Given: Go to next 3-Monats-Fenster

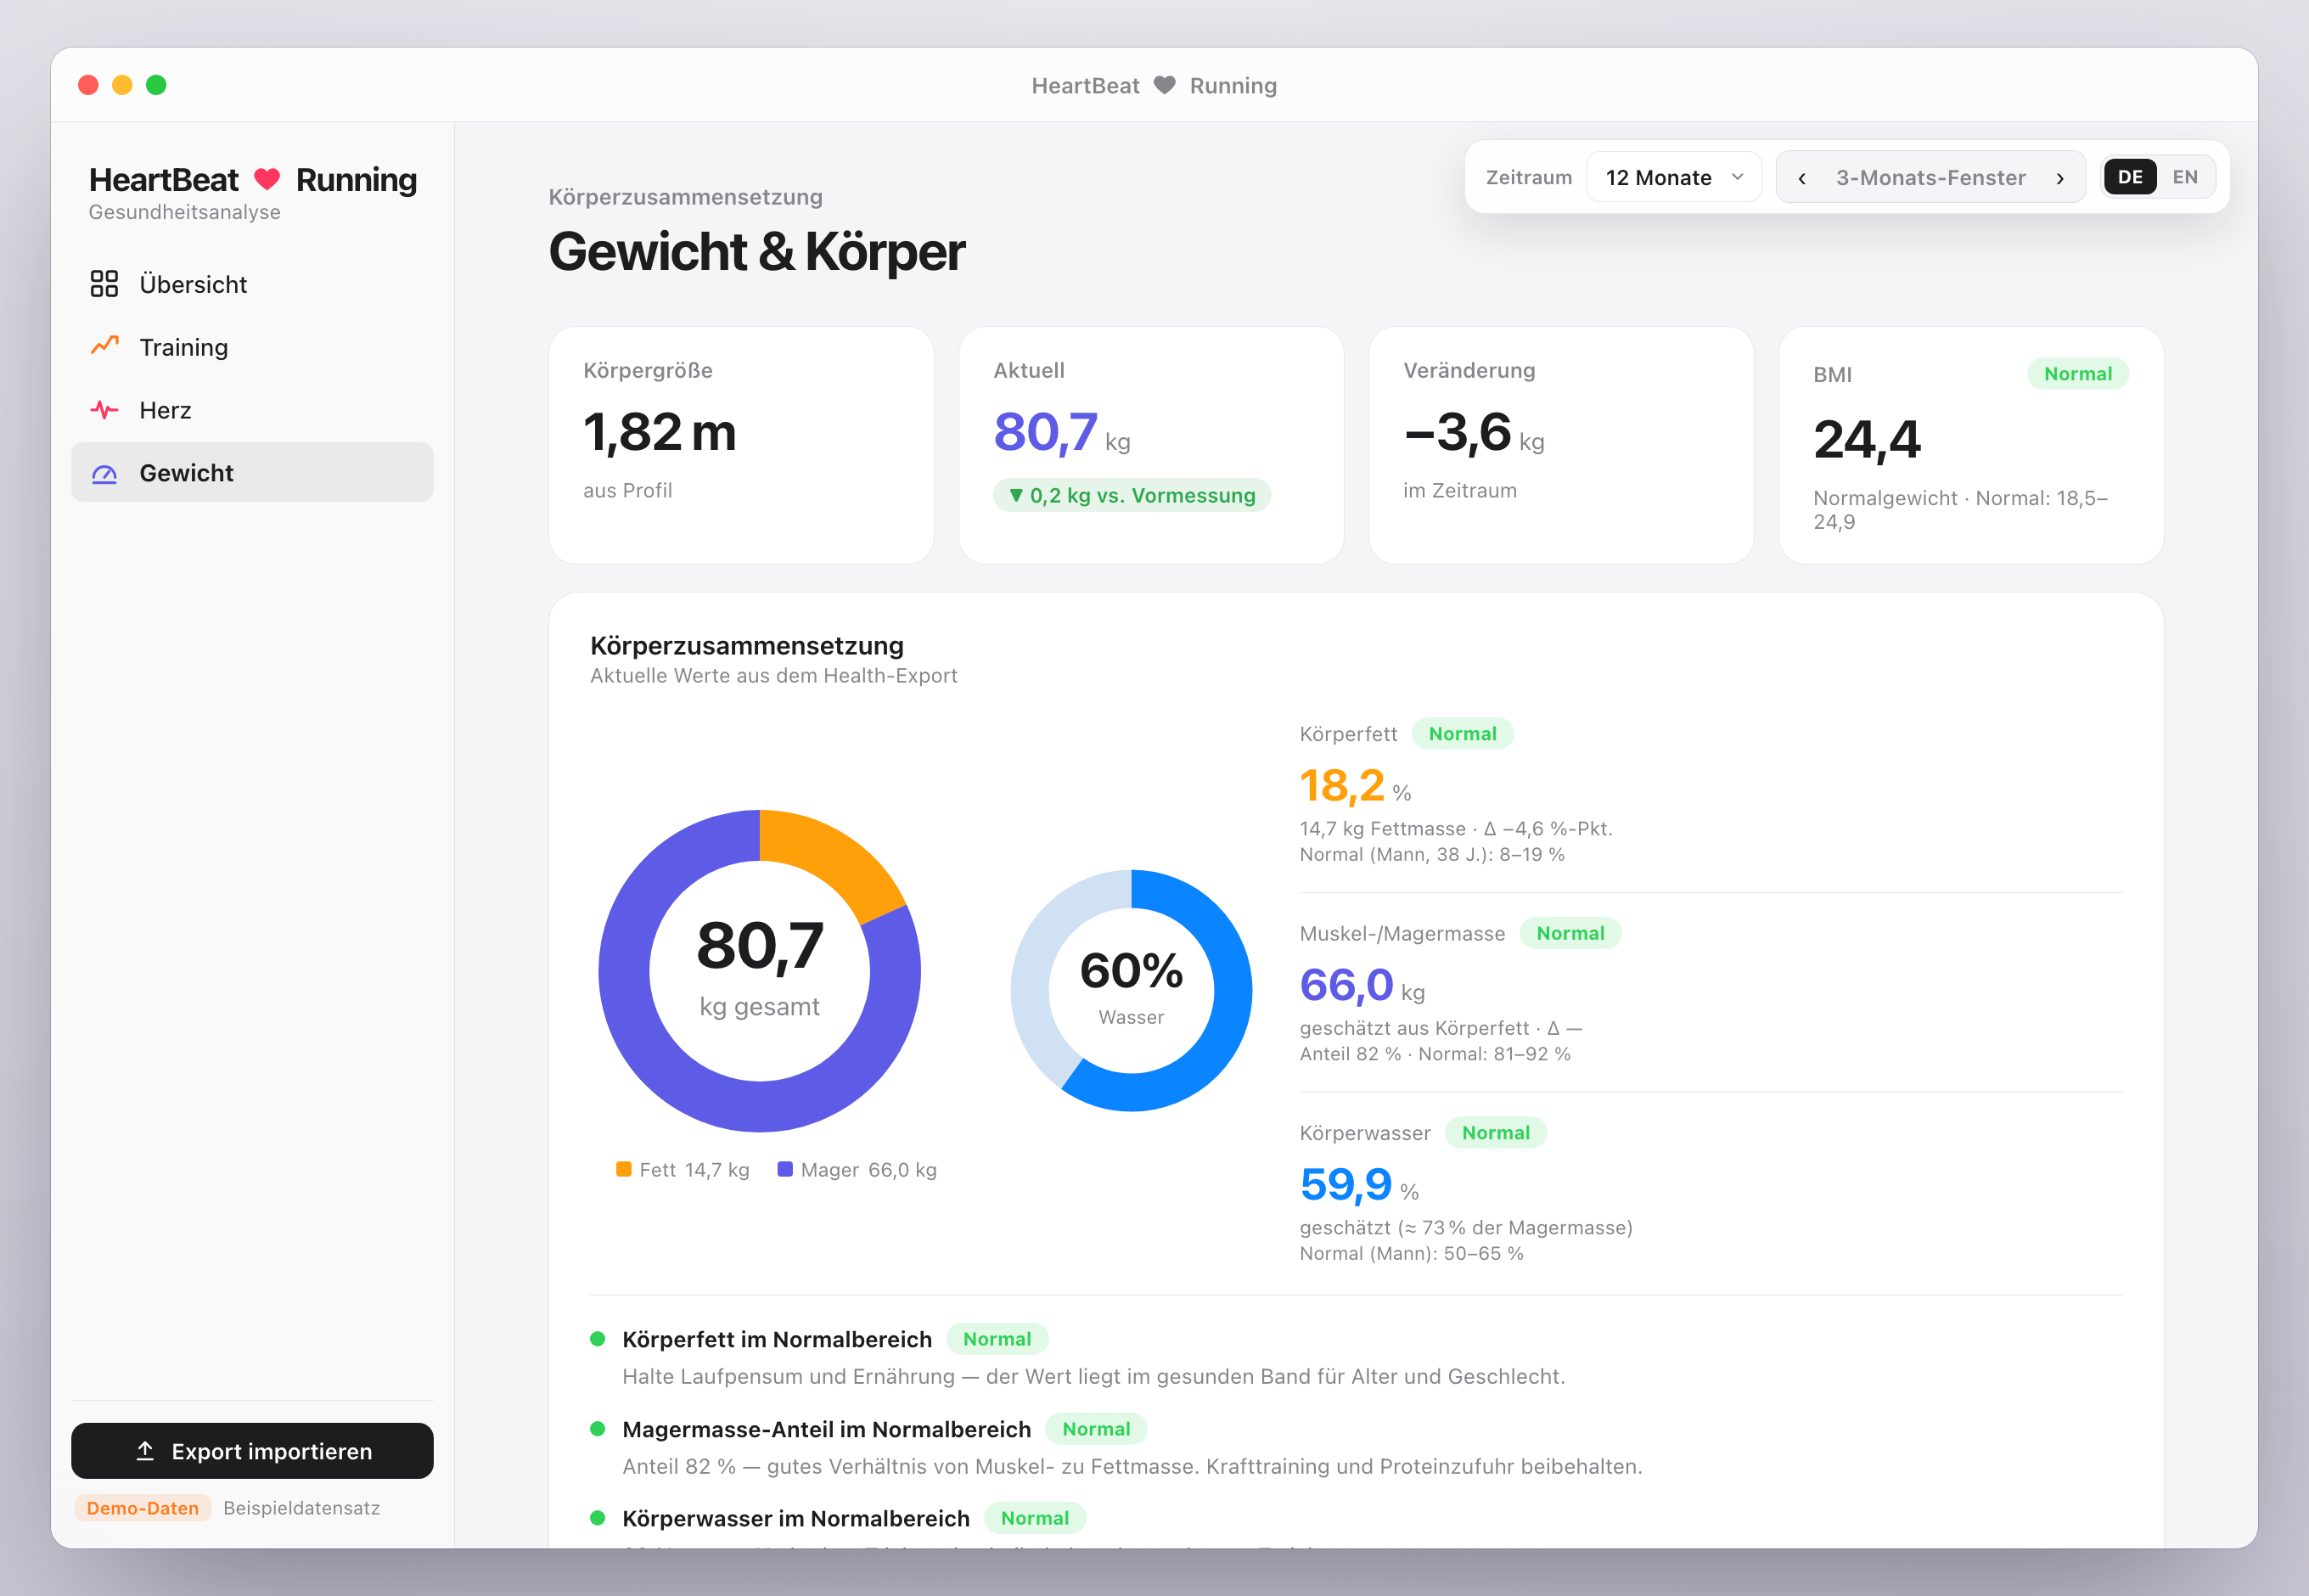Looking at the screenshot, I should pos(2060,178).
